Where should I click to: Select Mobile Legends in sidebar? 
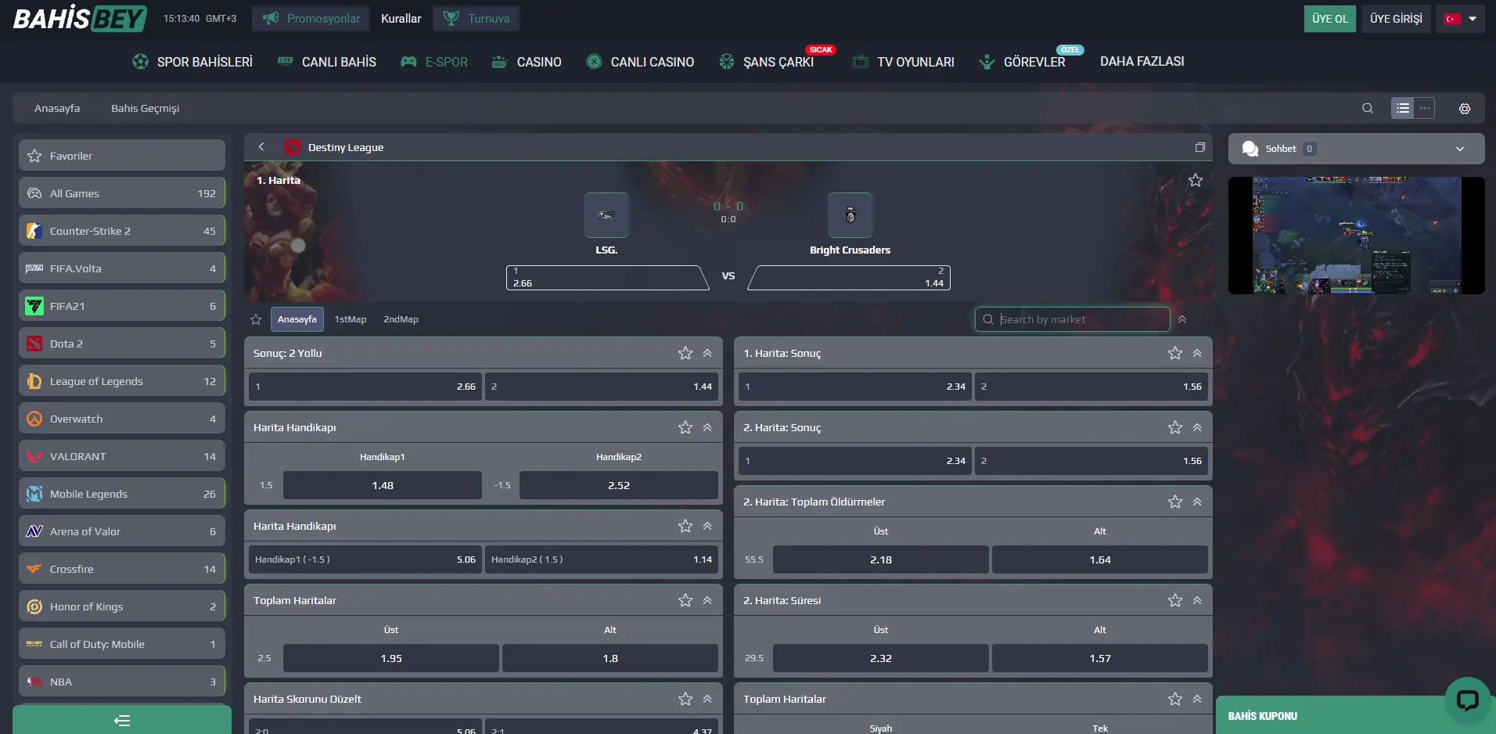click(x=121, y=494)
